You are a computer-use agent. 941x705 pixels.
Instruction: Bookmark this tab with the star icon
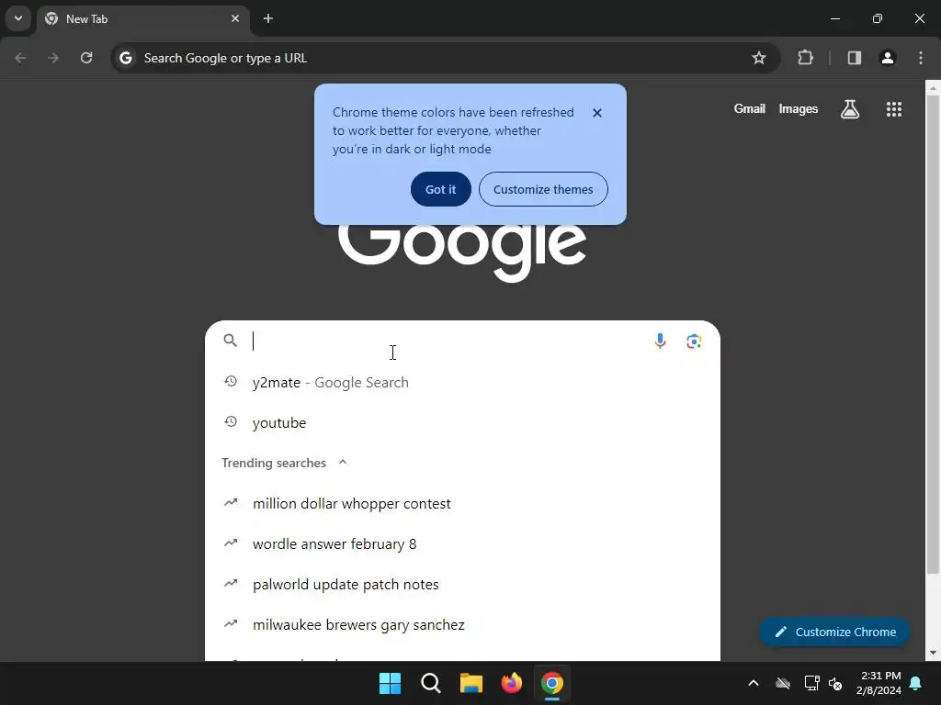pos(758,58)
